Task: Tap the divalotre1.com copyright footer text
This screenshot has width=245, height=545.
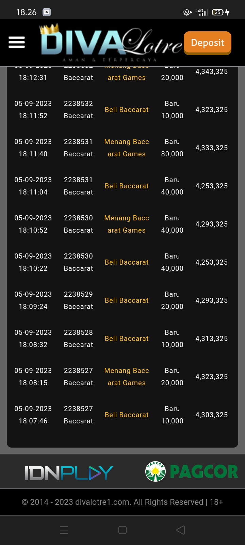Action: (122, 502)
